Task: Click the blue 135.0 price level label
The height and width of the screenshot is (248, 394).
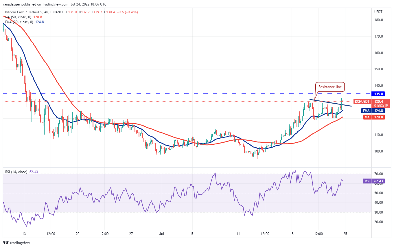Action: [378, 94]
